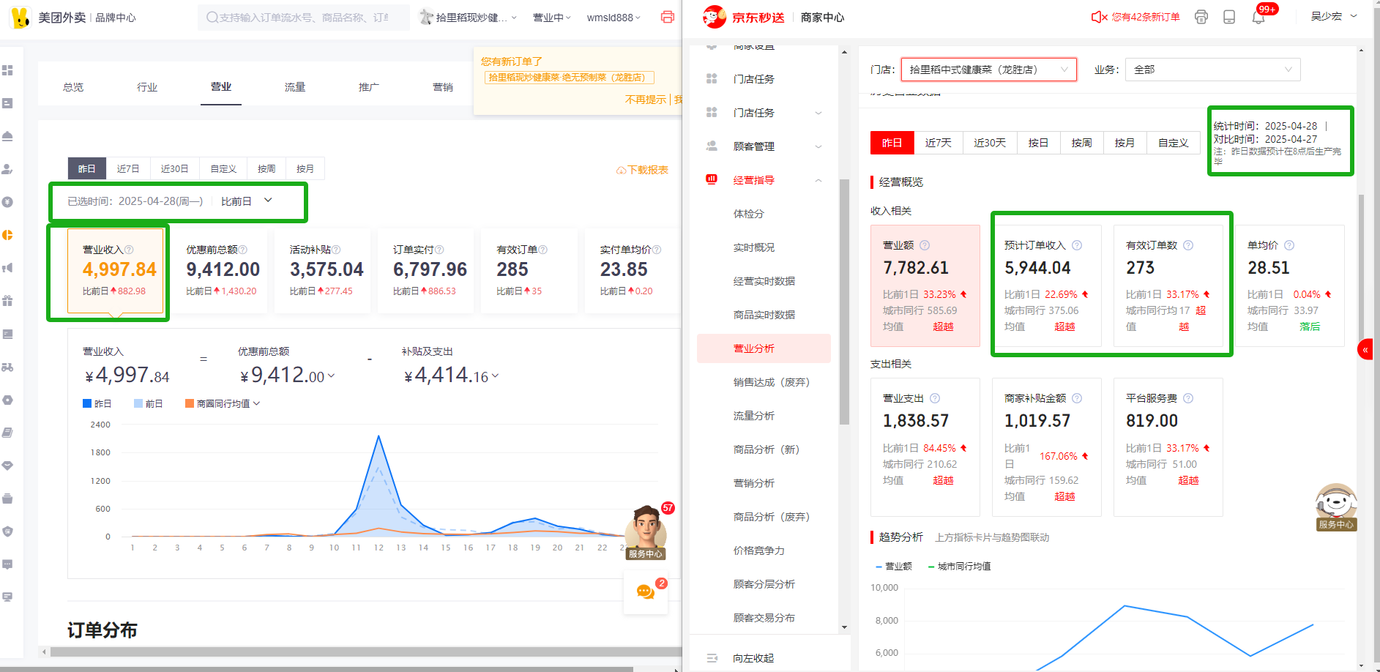Viewport: 1380px width, 672px height.
Task: Open the printer icon in JD header
Action: 1201,17
